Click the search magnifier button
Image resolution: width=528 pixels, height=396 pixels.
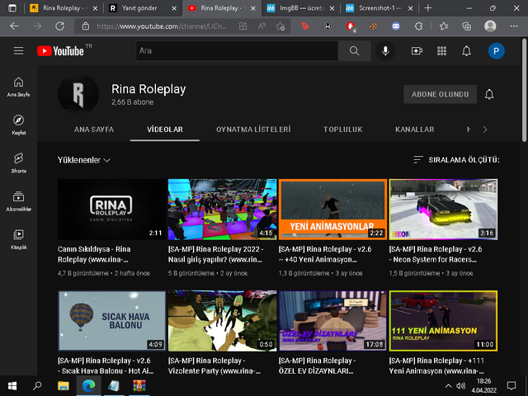pos(354,51)
